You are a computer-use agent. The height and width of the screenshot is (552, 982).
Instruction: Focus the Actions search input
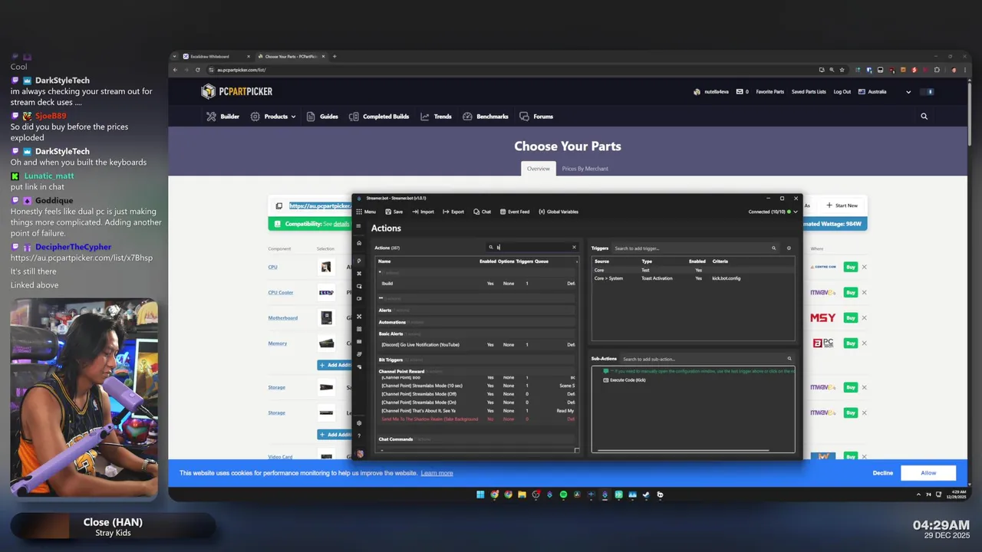click(x=531, y=248)
